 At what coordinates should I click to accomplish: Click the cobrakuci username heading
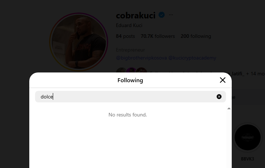pyautogui.click(x=136, y=15)
